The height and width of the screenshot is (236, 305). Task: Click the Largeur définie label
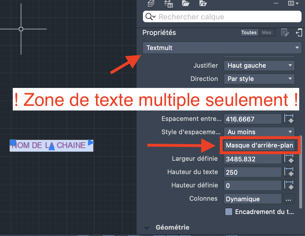tap(195, 158)
